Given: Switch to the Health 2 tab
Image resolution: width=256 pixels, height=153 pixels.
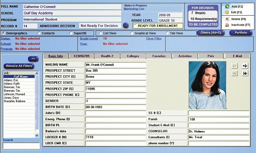Looking at the screenshot, I should coord(107,56).
